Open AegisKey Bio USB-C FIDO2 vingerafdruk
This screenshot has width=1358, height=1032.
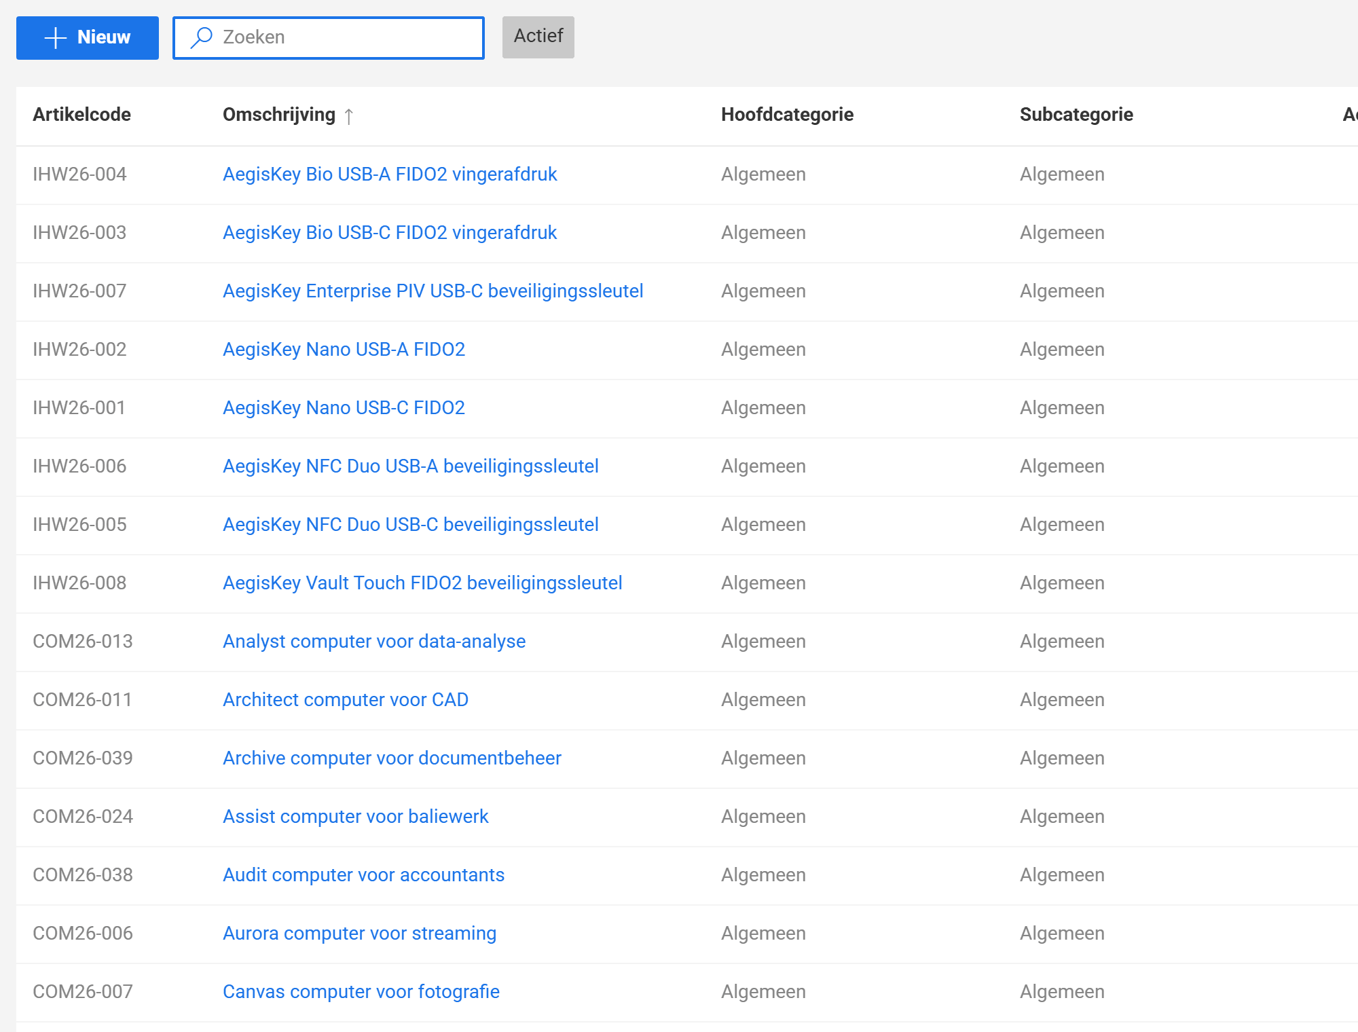point(390,233)
